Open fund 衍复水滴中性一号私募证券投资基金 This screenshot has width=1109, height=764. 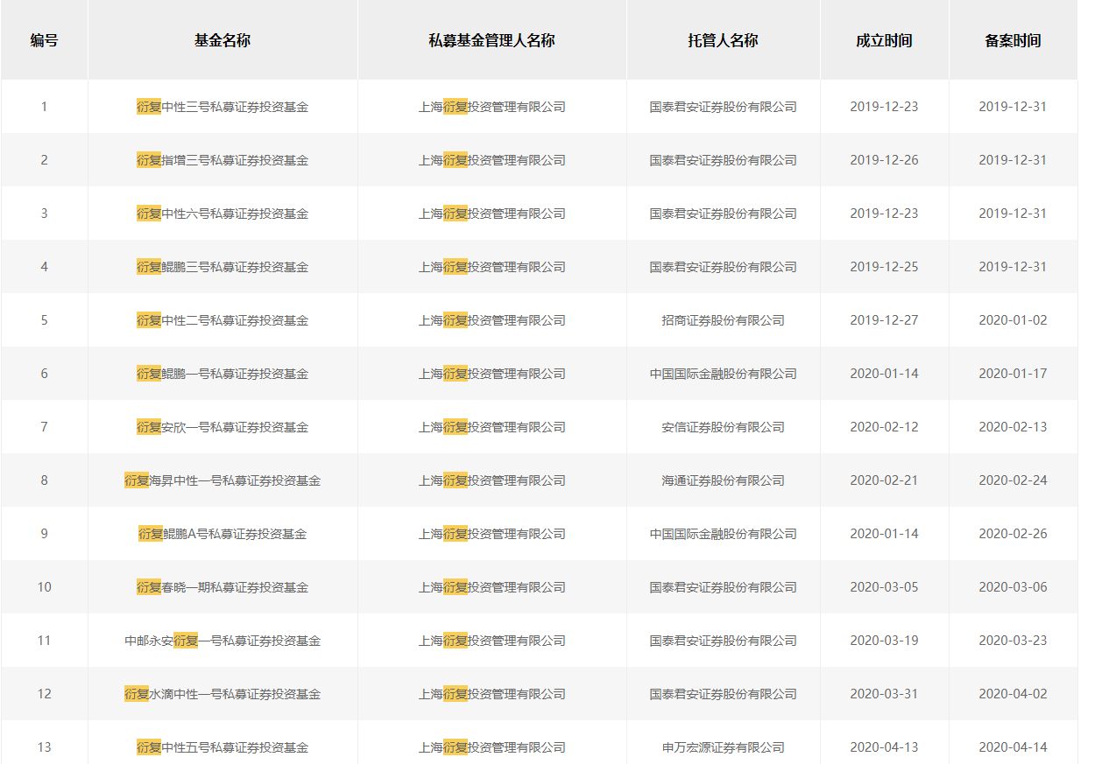(223, 694)
